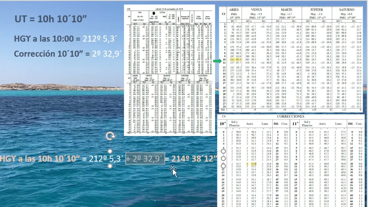Image resolution: width=368 pixels, height=207 pixels.
Task: Click the highlighted '2 32.9' correction value
Action: (251, 164)
